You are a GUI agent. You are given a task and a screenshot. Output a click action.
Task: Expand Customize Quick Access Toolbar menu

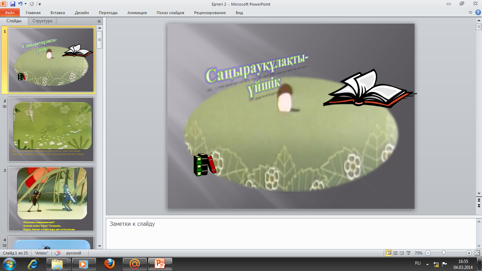(40, 4)
